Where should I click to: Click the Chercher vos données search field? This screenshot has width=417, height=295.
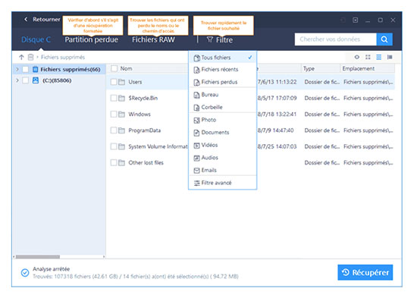pyautogui.click(x=336, y=39)
